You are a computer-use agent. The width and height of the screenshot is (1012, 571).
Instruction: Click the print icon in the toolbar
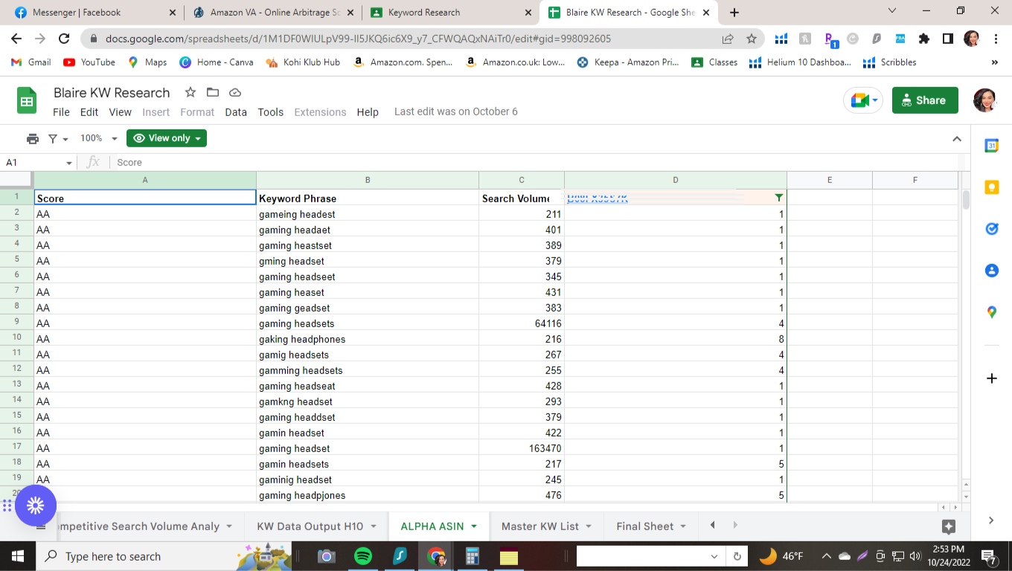pyautogui.click(x=33, y=138)
